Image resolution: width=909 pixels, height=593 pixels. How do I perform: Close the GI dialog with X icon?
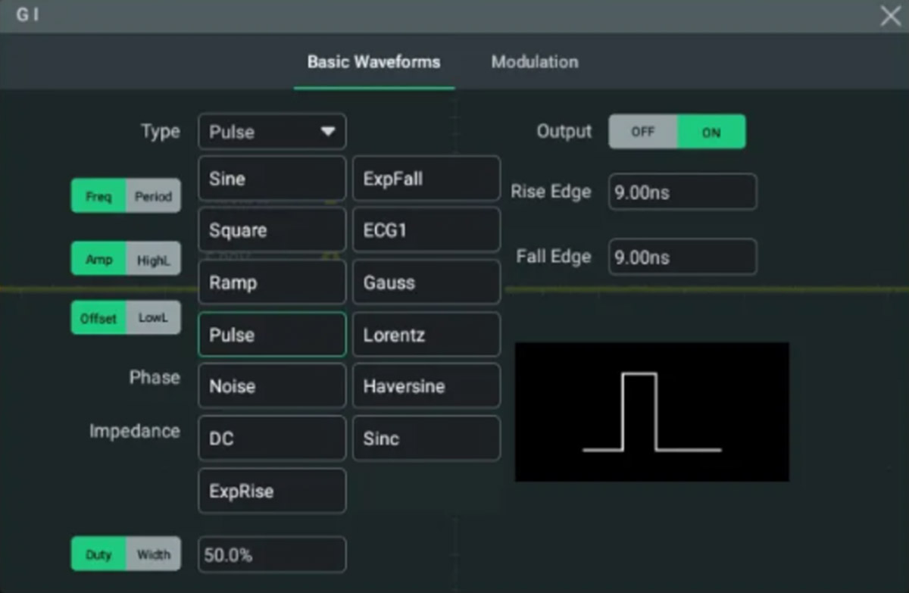coord(890,16)
